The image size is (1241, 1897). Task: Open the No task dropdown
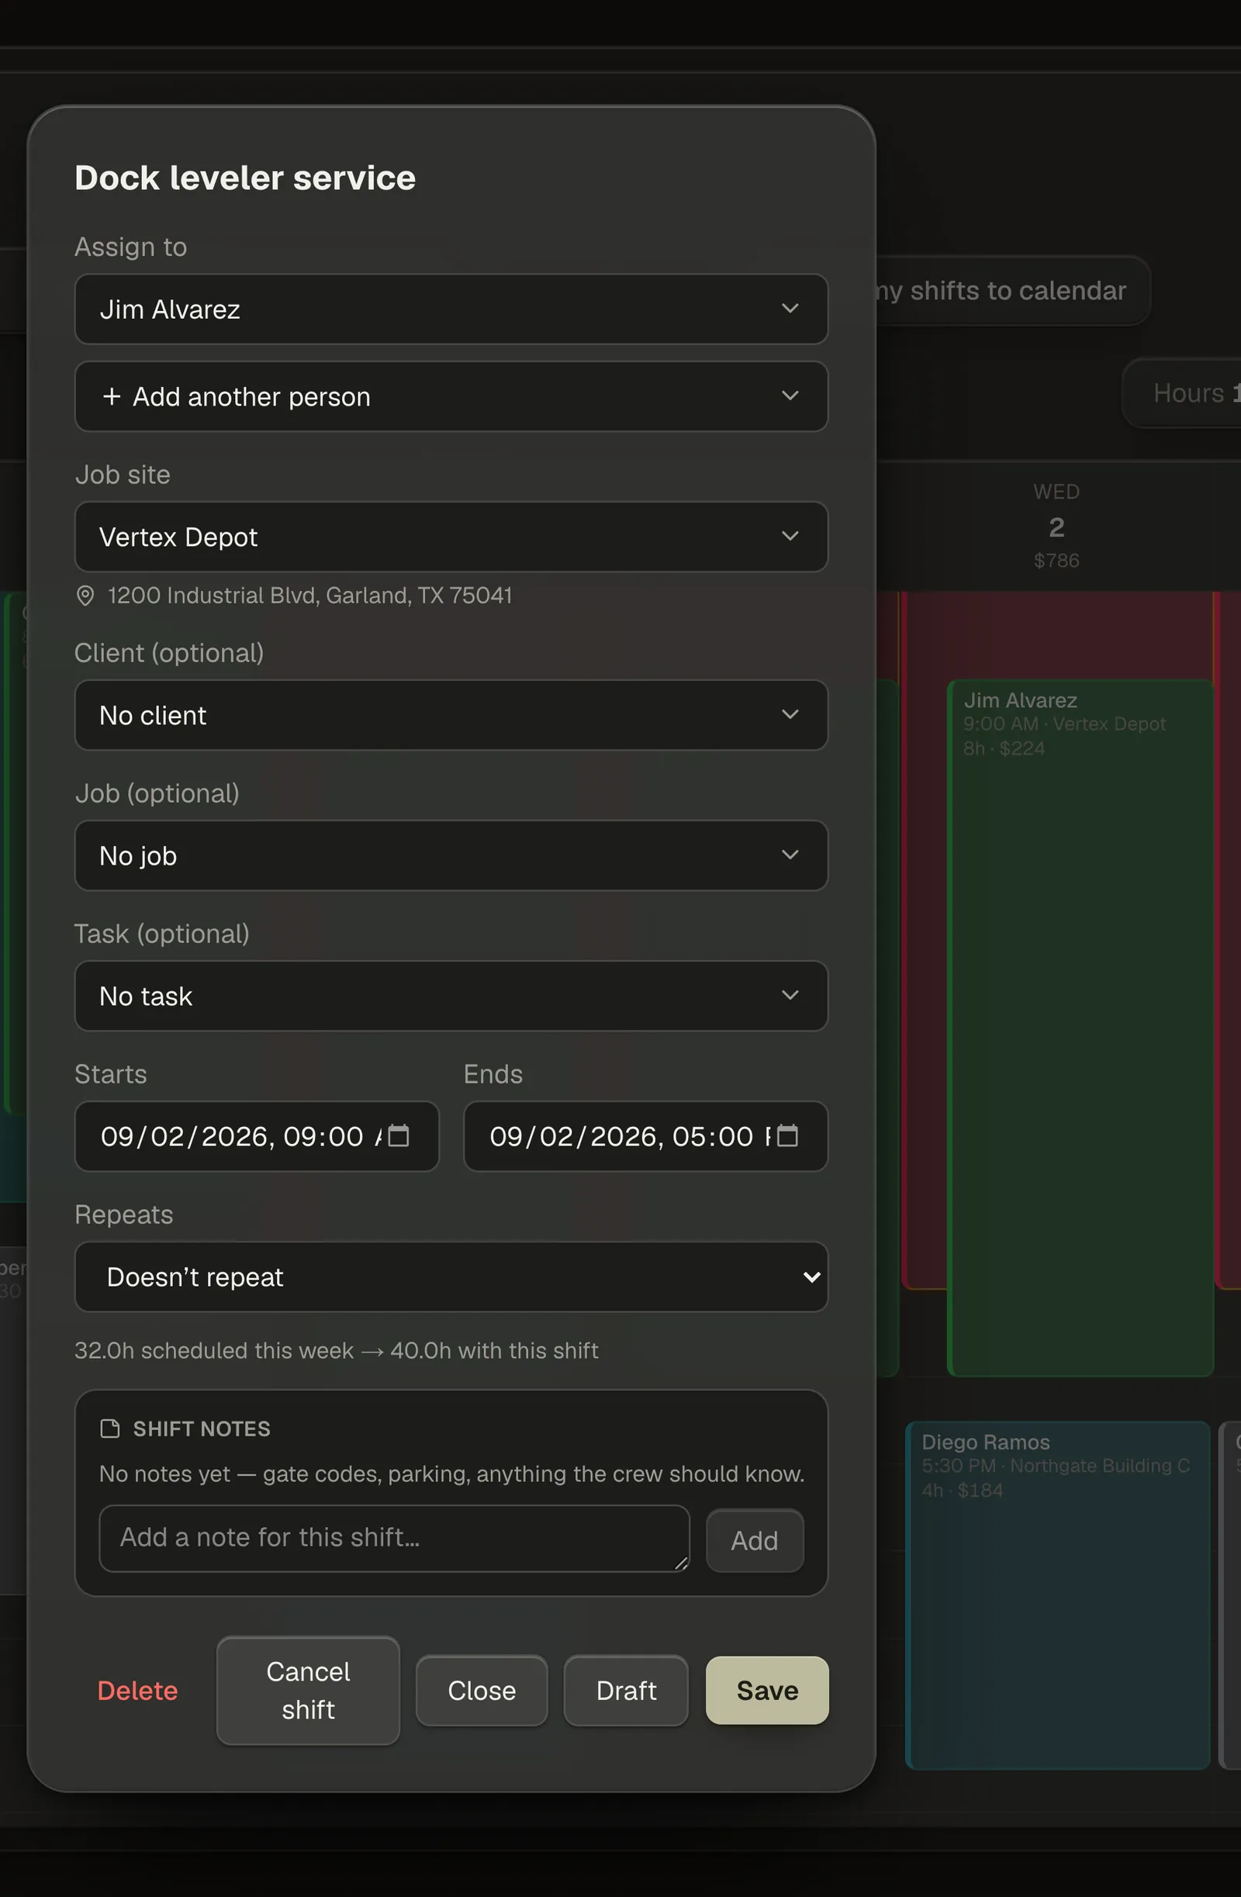point(451,996)
